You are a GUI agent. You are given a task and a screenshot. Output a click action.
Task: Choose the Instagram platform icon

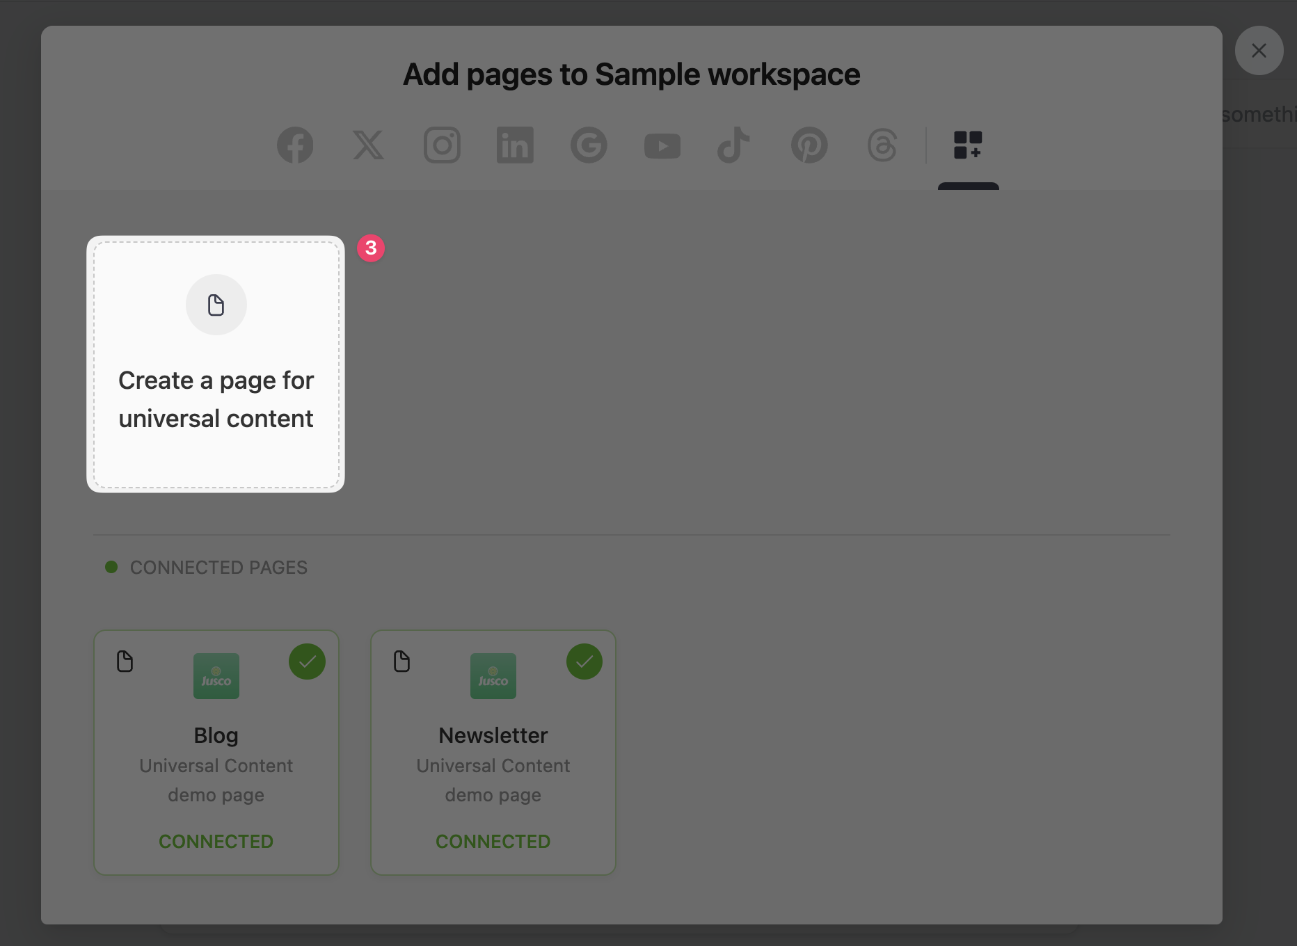coord(442,145)
